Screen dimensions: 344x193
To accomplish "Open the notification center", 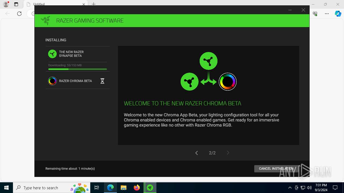I will [335, 188].
